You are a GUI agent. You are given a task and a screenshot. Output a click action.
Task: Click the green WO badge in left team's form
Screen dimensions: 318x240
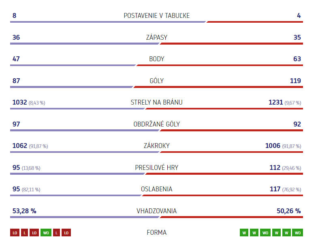(46, 232)
